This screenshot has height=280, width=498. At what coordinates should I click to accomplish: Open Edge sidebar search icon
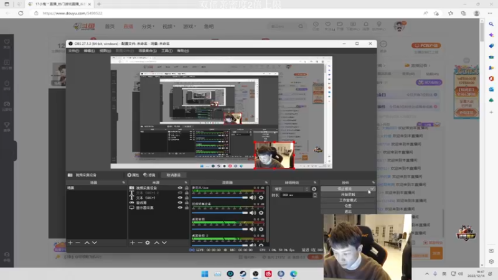tap(491, 24)
